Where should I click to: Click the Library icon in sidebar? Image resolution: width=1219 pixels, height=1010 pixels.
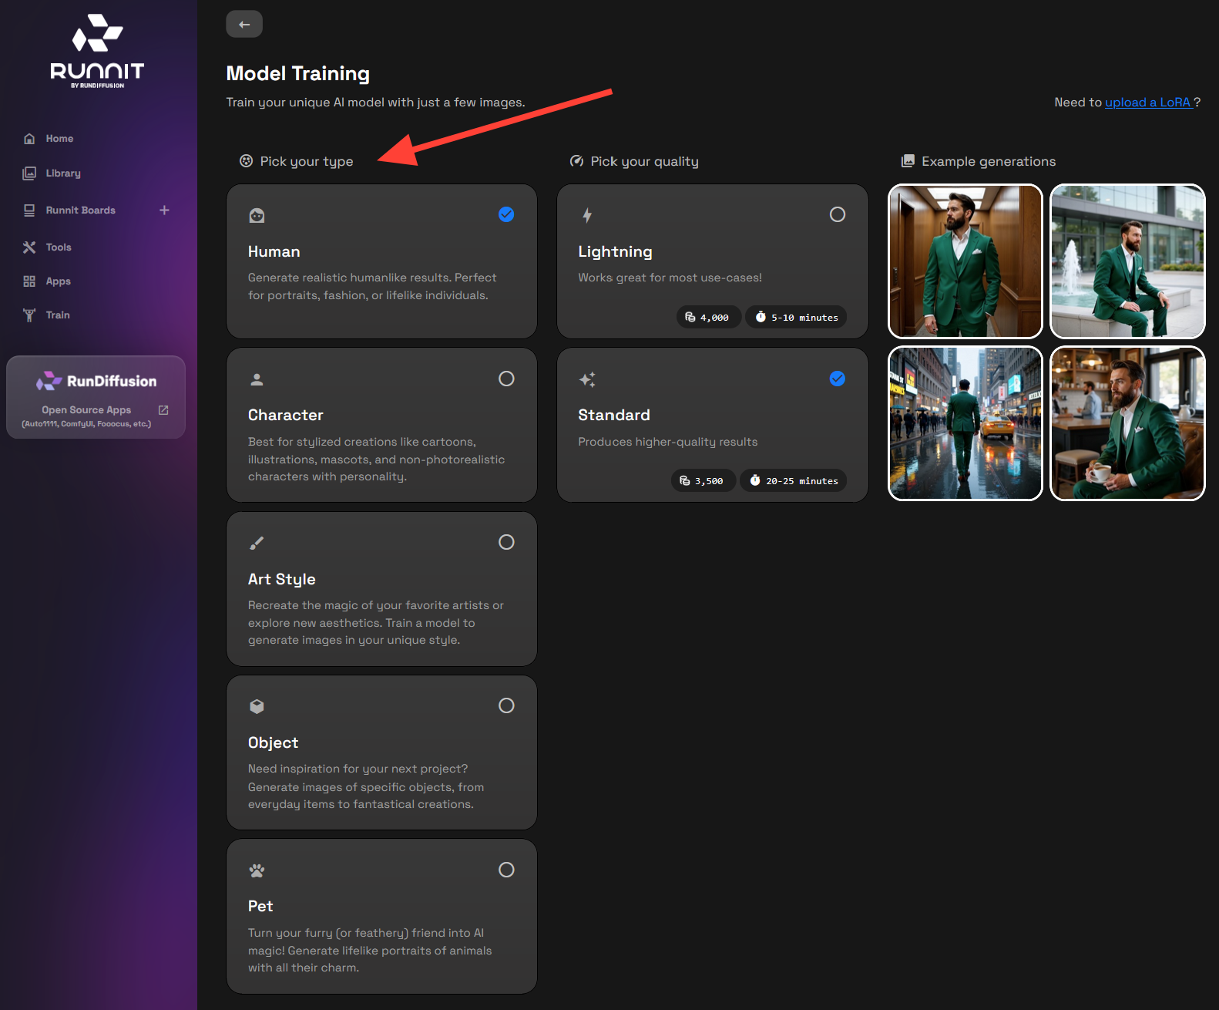click(29, 173)
